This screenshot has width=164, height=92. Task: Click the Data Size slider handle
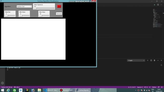pos(6,16)
